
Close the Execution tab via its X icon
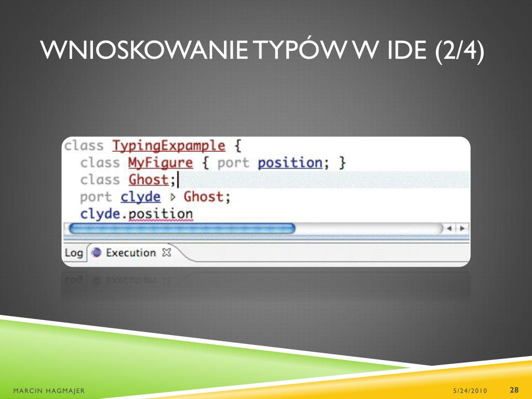tap(167, 252)
